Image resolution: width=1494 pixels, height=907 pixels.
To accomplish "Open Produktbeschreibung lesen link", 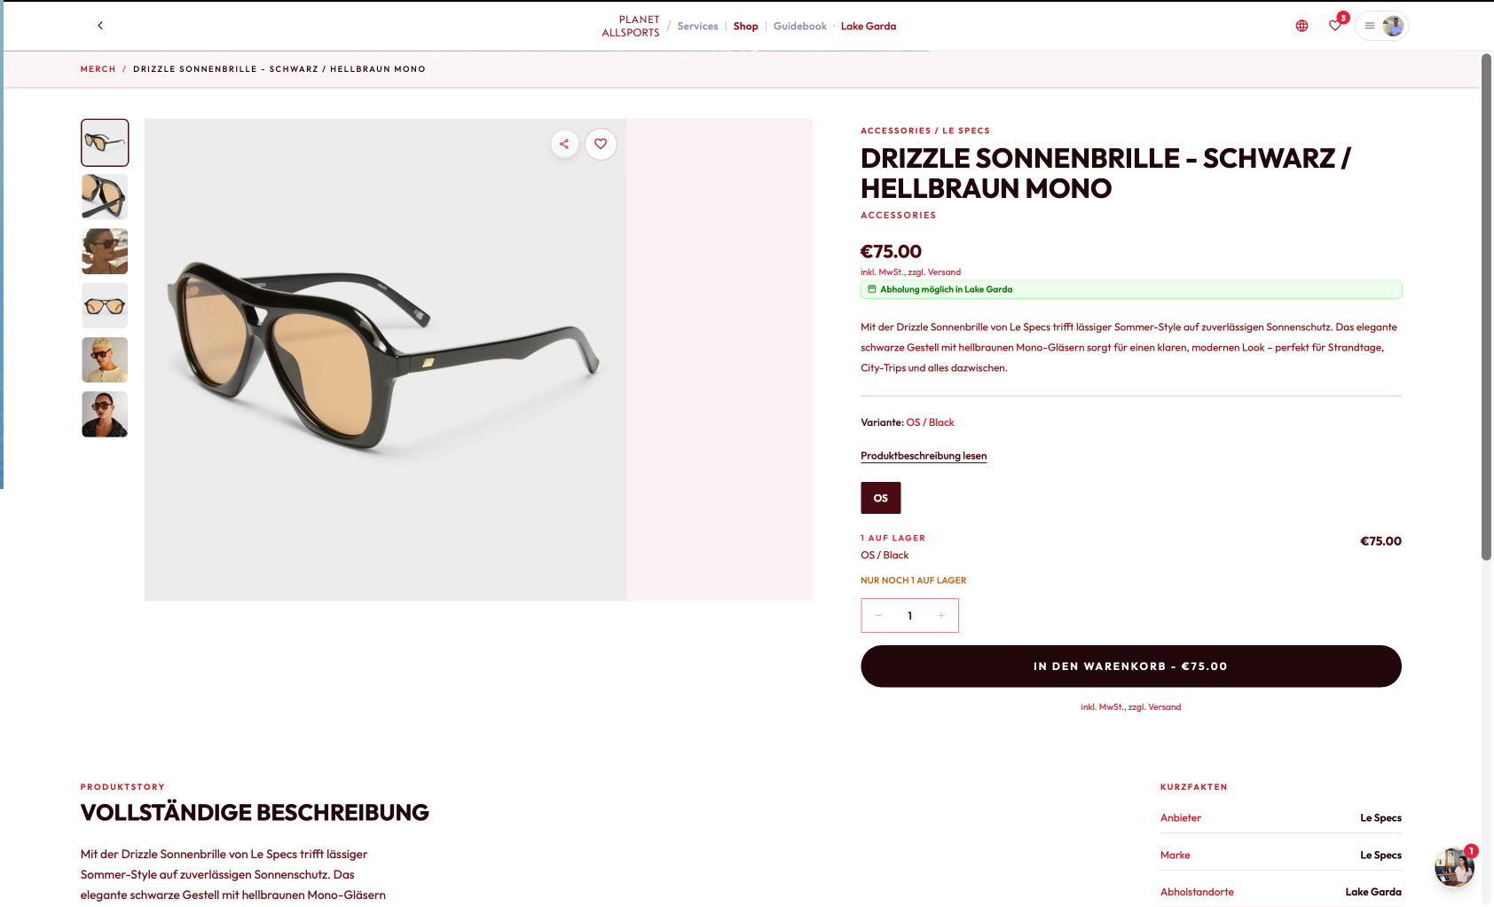I will pos(924,456).
